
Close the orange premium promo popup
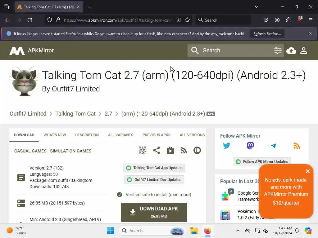click(x=308, y=171)
